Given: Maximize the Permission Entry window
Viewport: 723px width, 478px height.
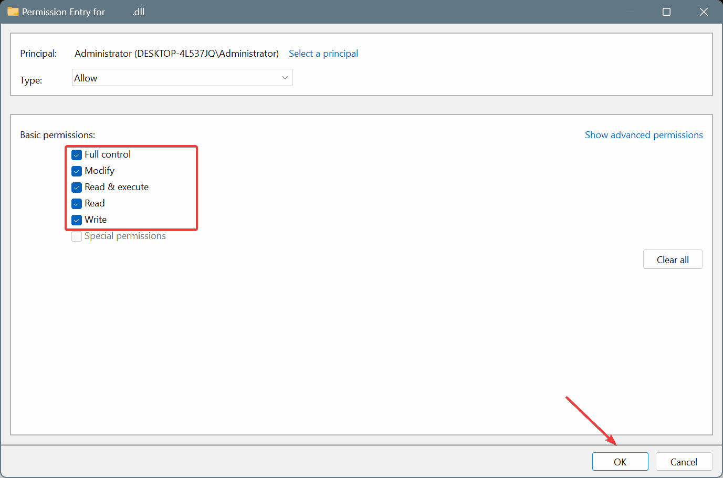Looking at the screenshot, I should (666, 12).
